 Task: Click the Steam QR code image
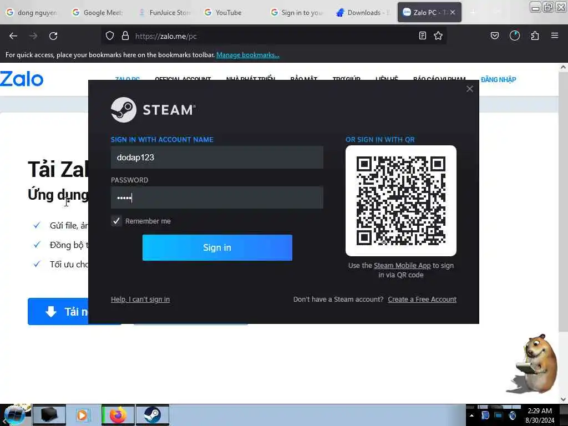coord(401,201)
